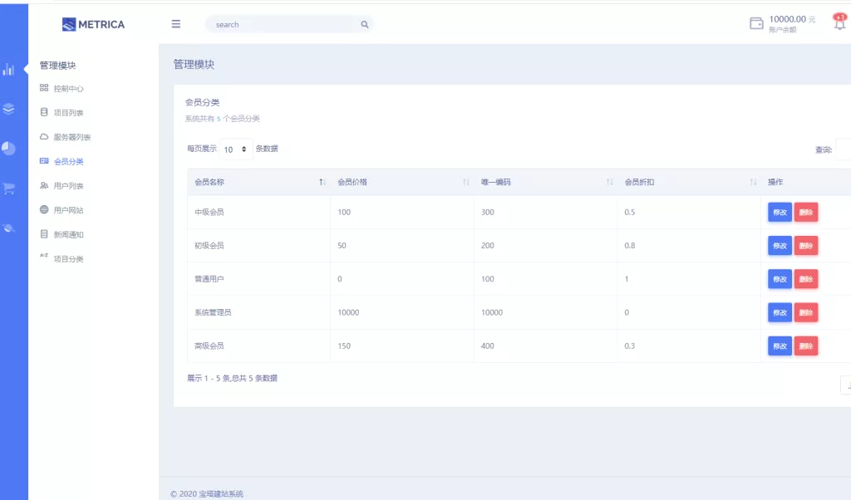Viewport: 851px width, 500px height.
Task: Click the search magnifier icon
Action: (364, 25)
